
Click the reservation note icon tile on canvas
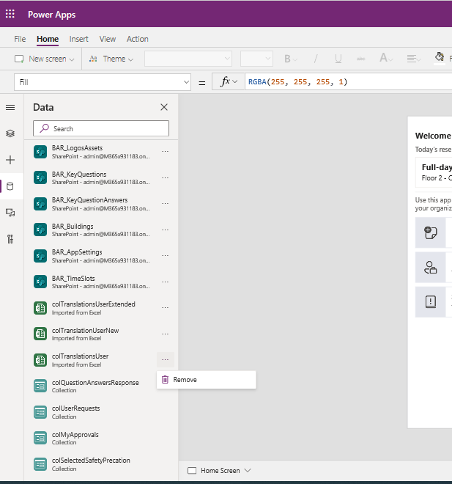coord(431,232)
